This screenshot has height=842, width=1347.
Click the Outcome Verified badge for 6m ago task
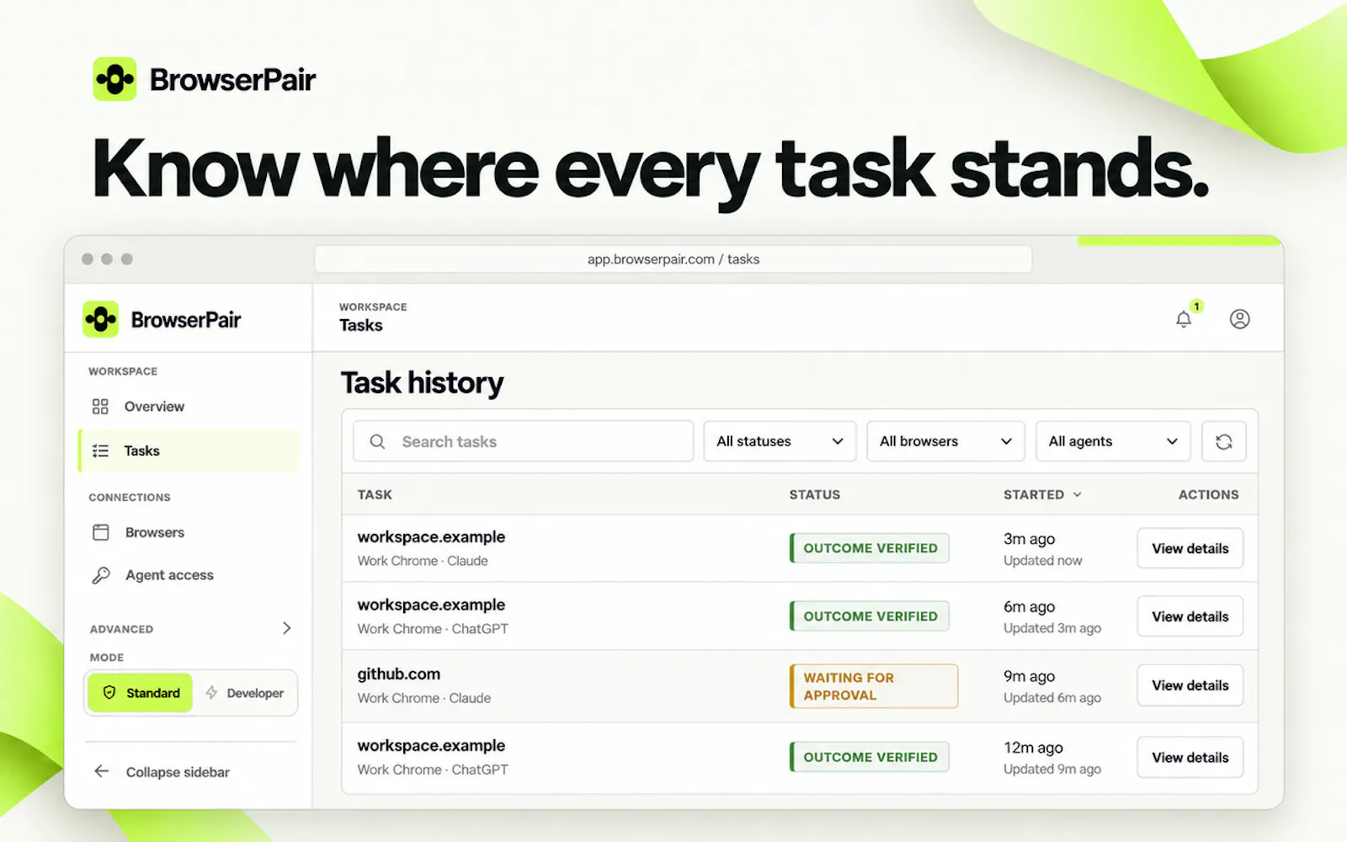[x=870, y=616]
